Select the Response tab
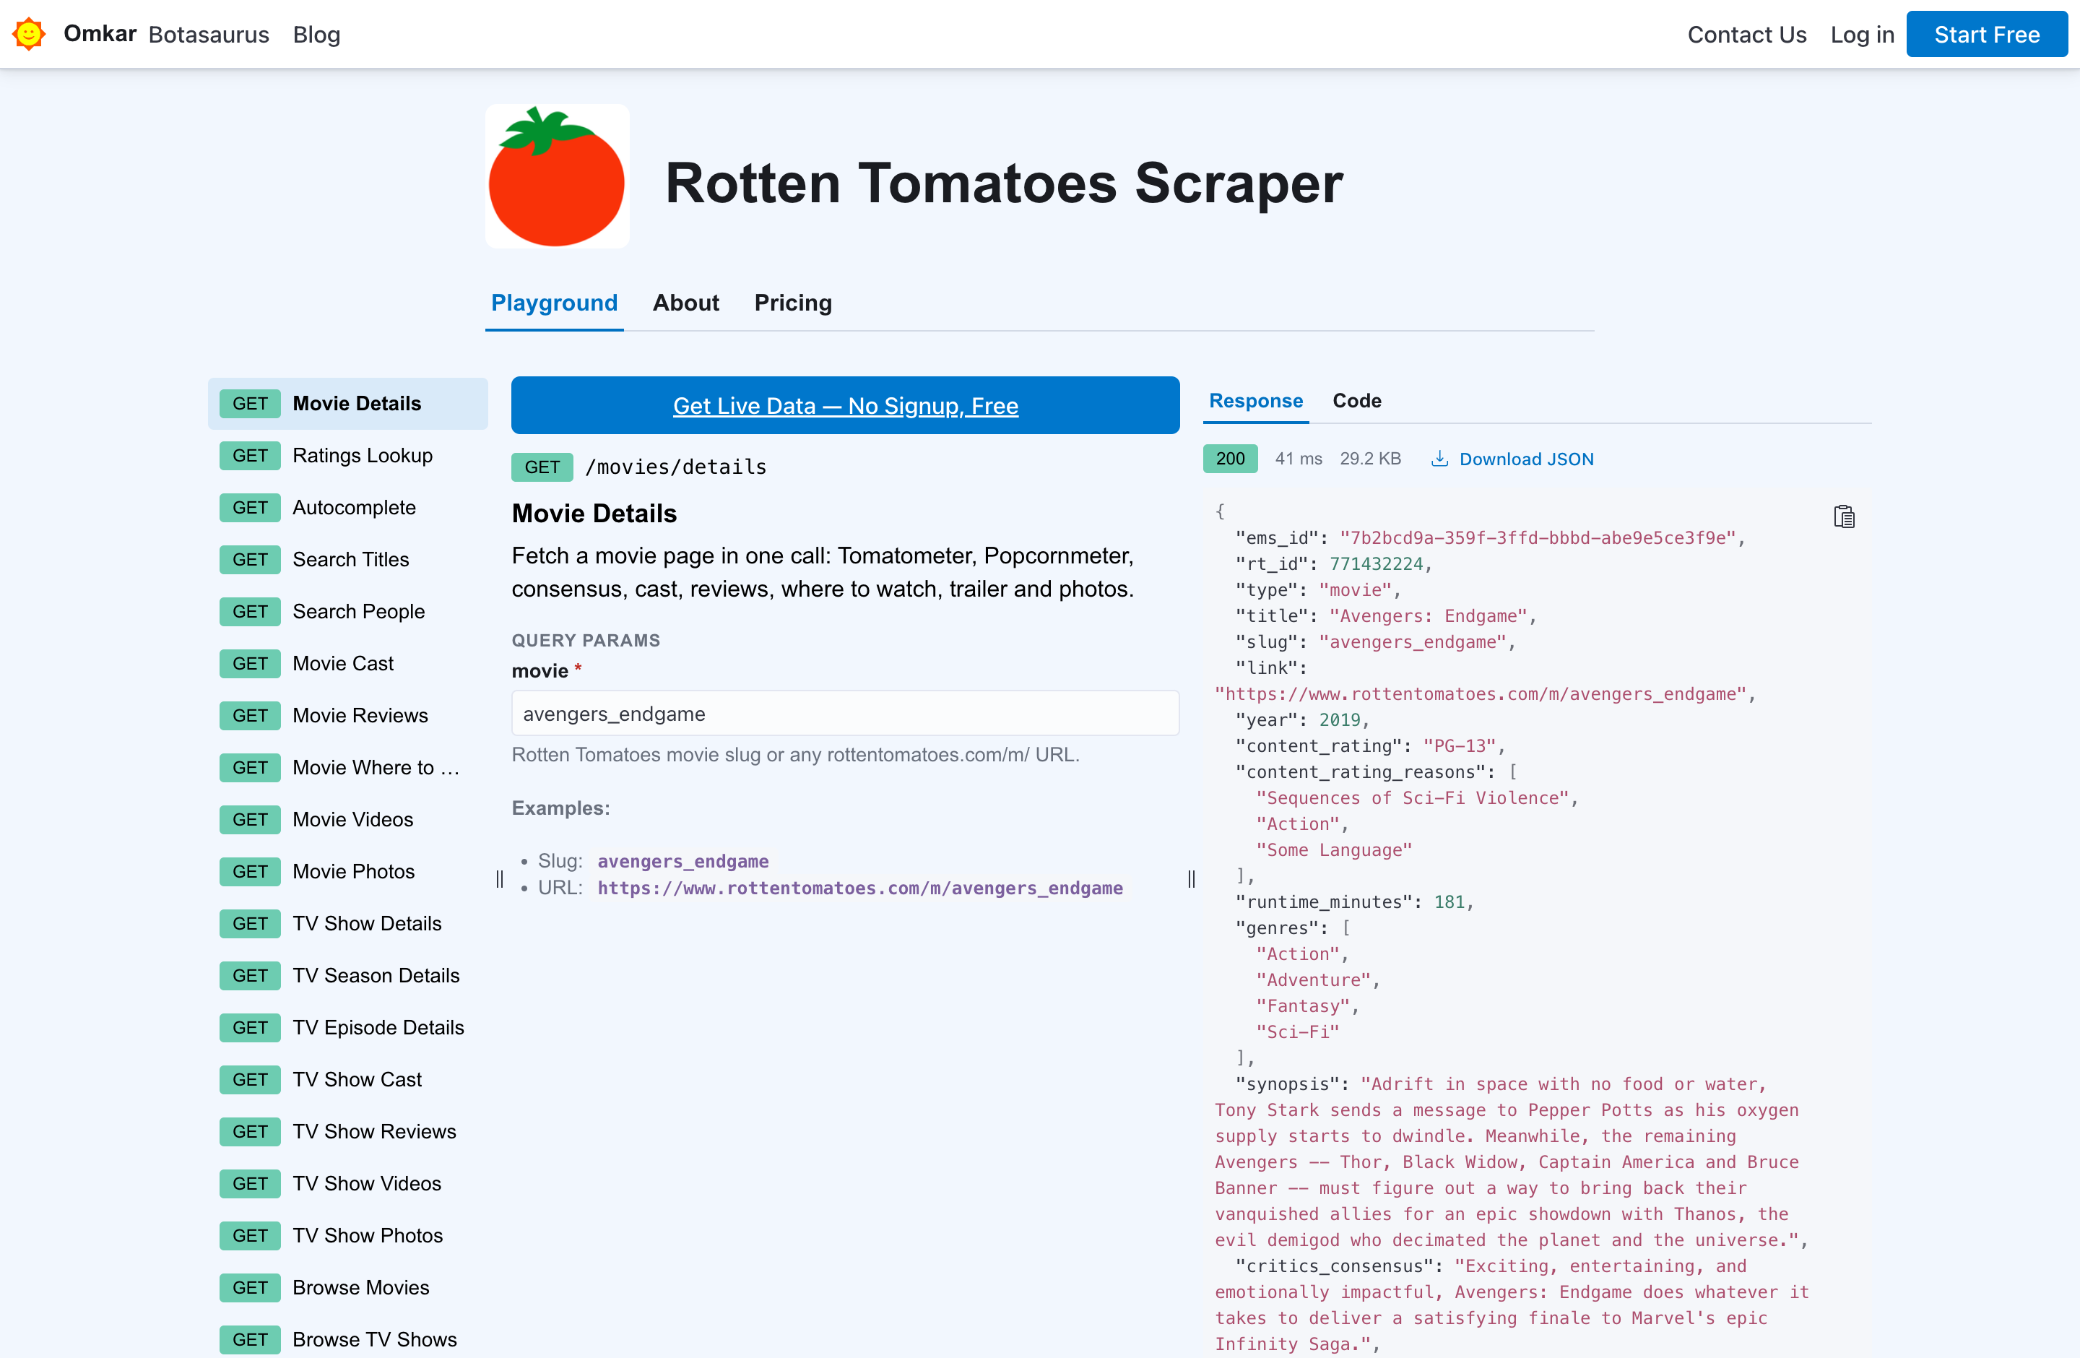 pos(1256,400)
